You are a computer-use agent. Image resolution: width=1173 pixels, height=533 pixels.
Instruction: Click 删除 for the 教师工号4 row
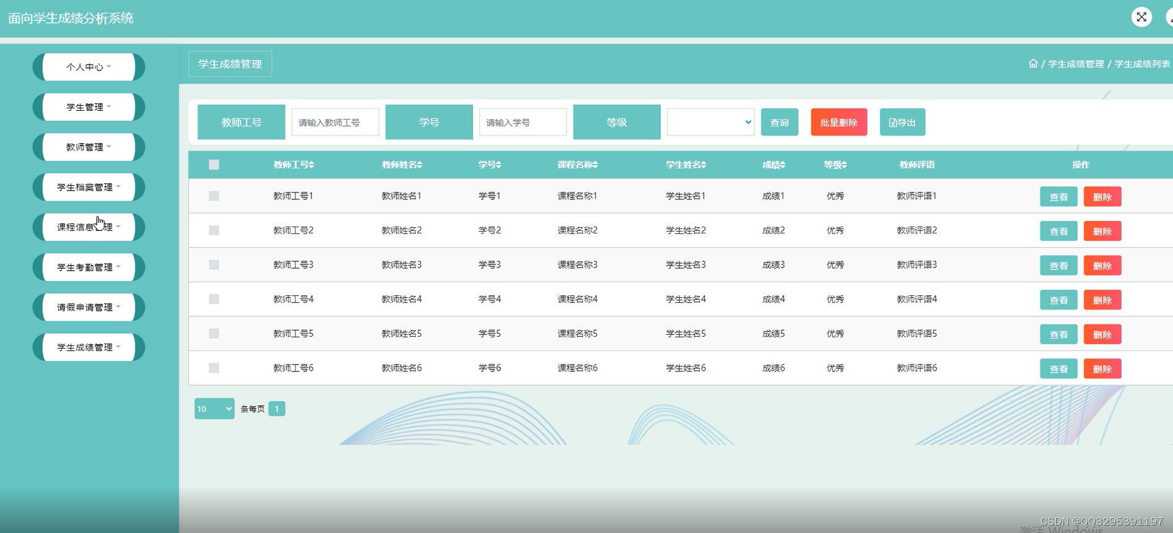[x=1102, y=300]
